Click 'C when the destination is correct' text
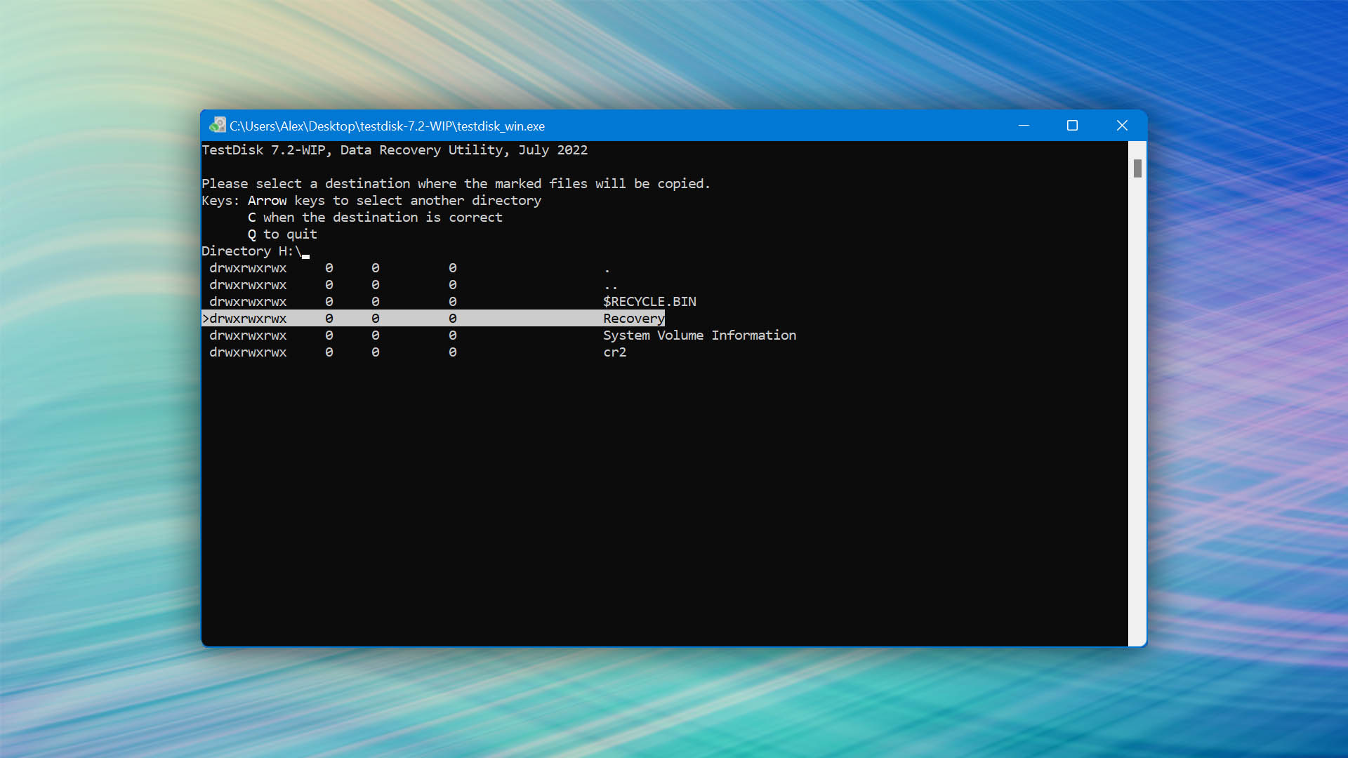1348x758 pixels. coord(375,218)
